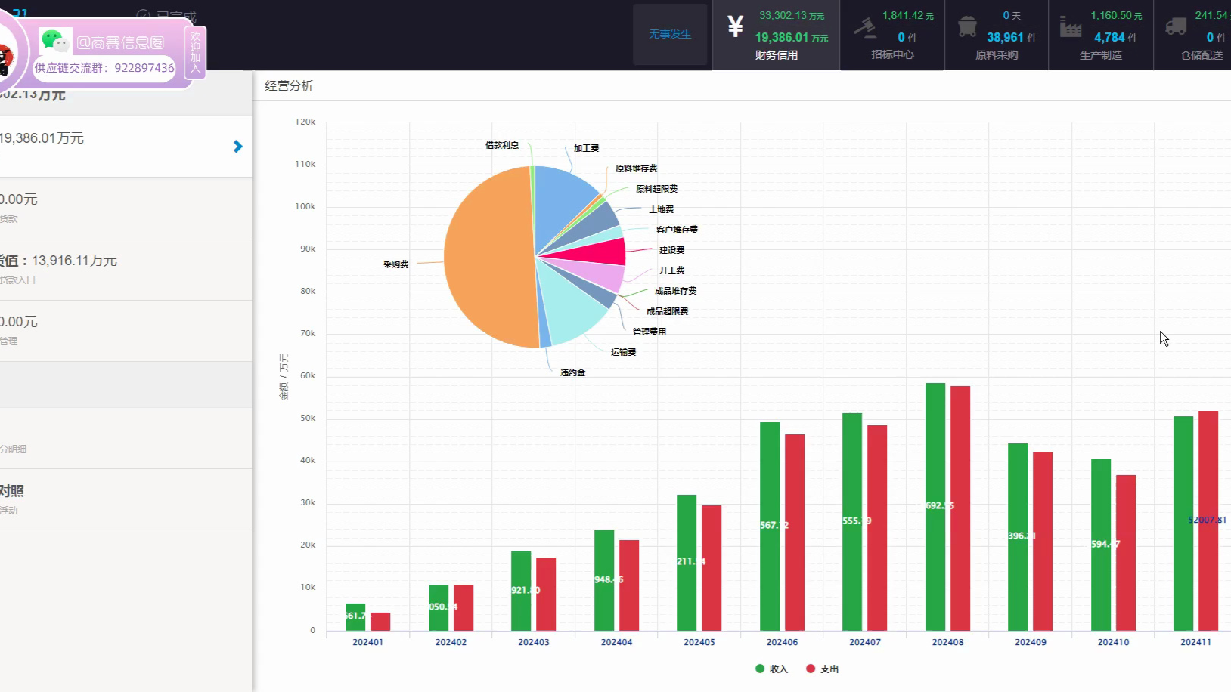The width and height of the screenshot is (1231, 692).
Task: Click the 违约金 pie label
Action: (572, 372)
